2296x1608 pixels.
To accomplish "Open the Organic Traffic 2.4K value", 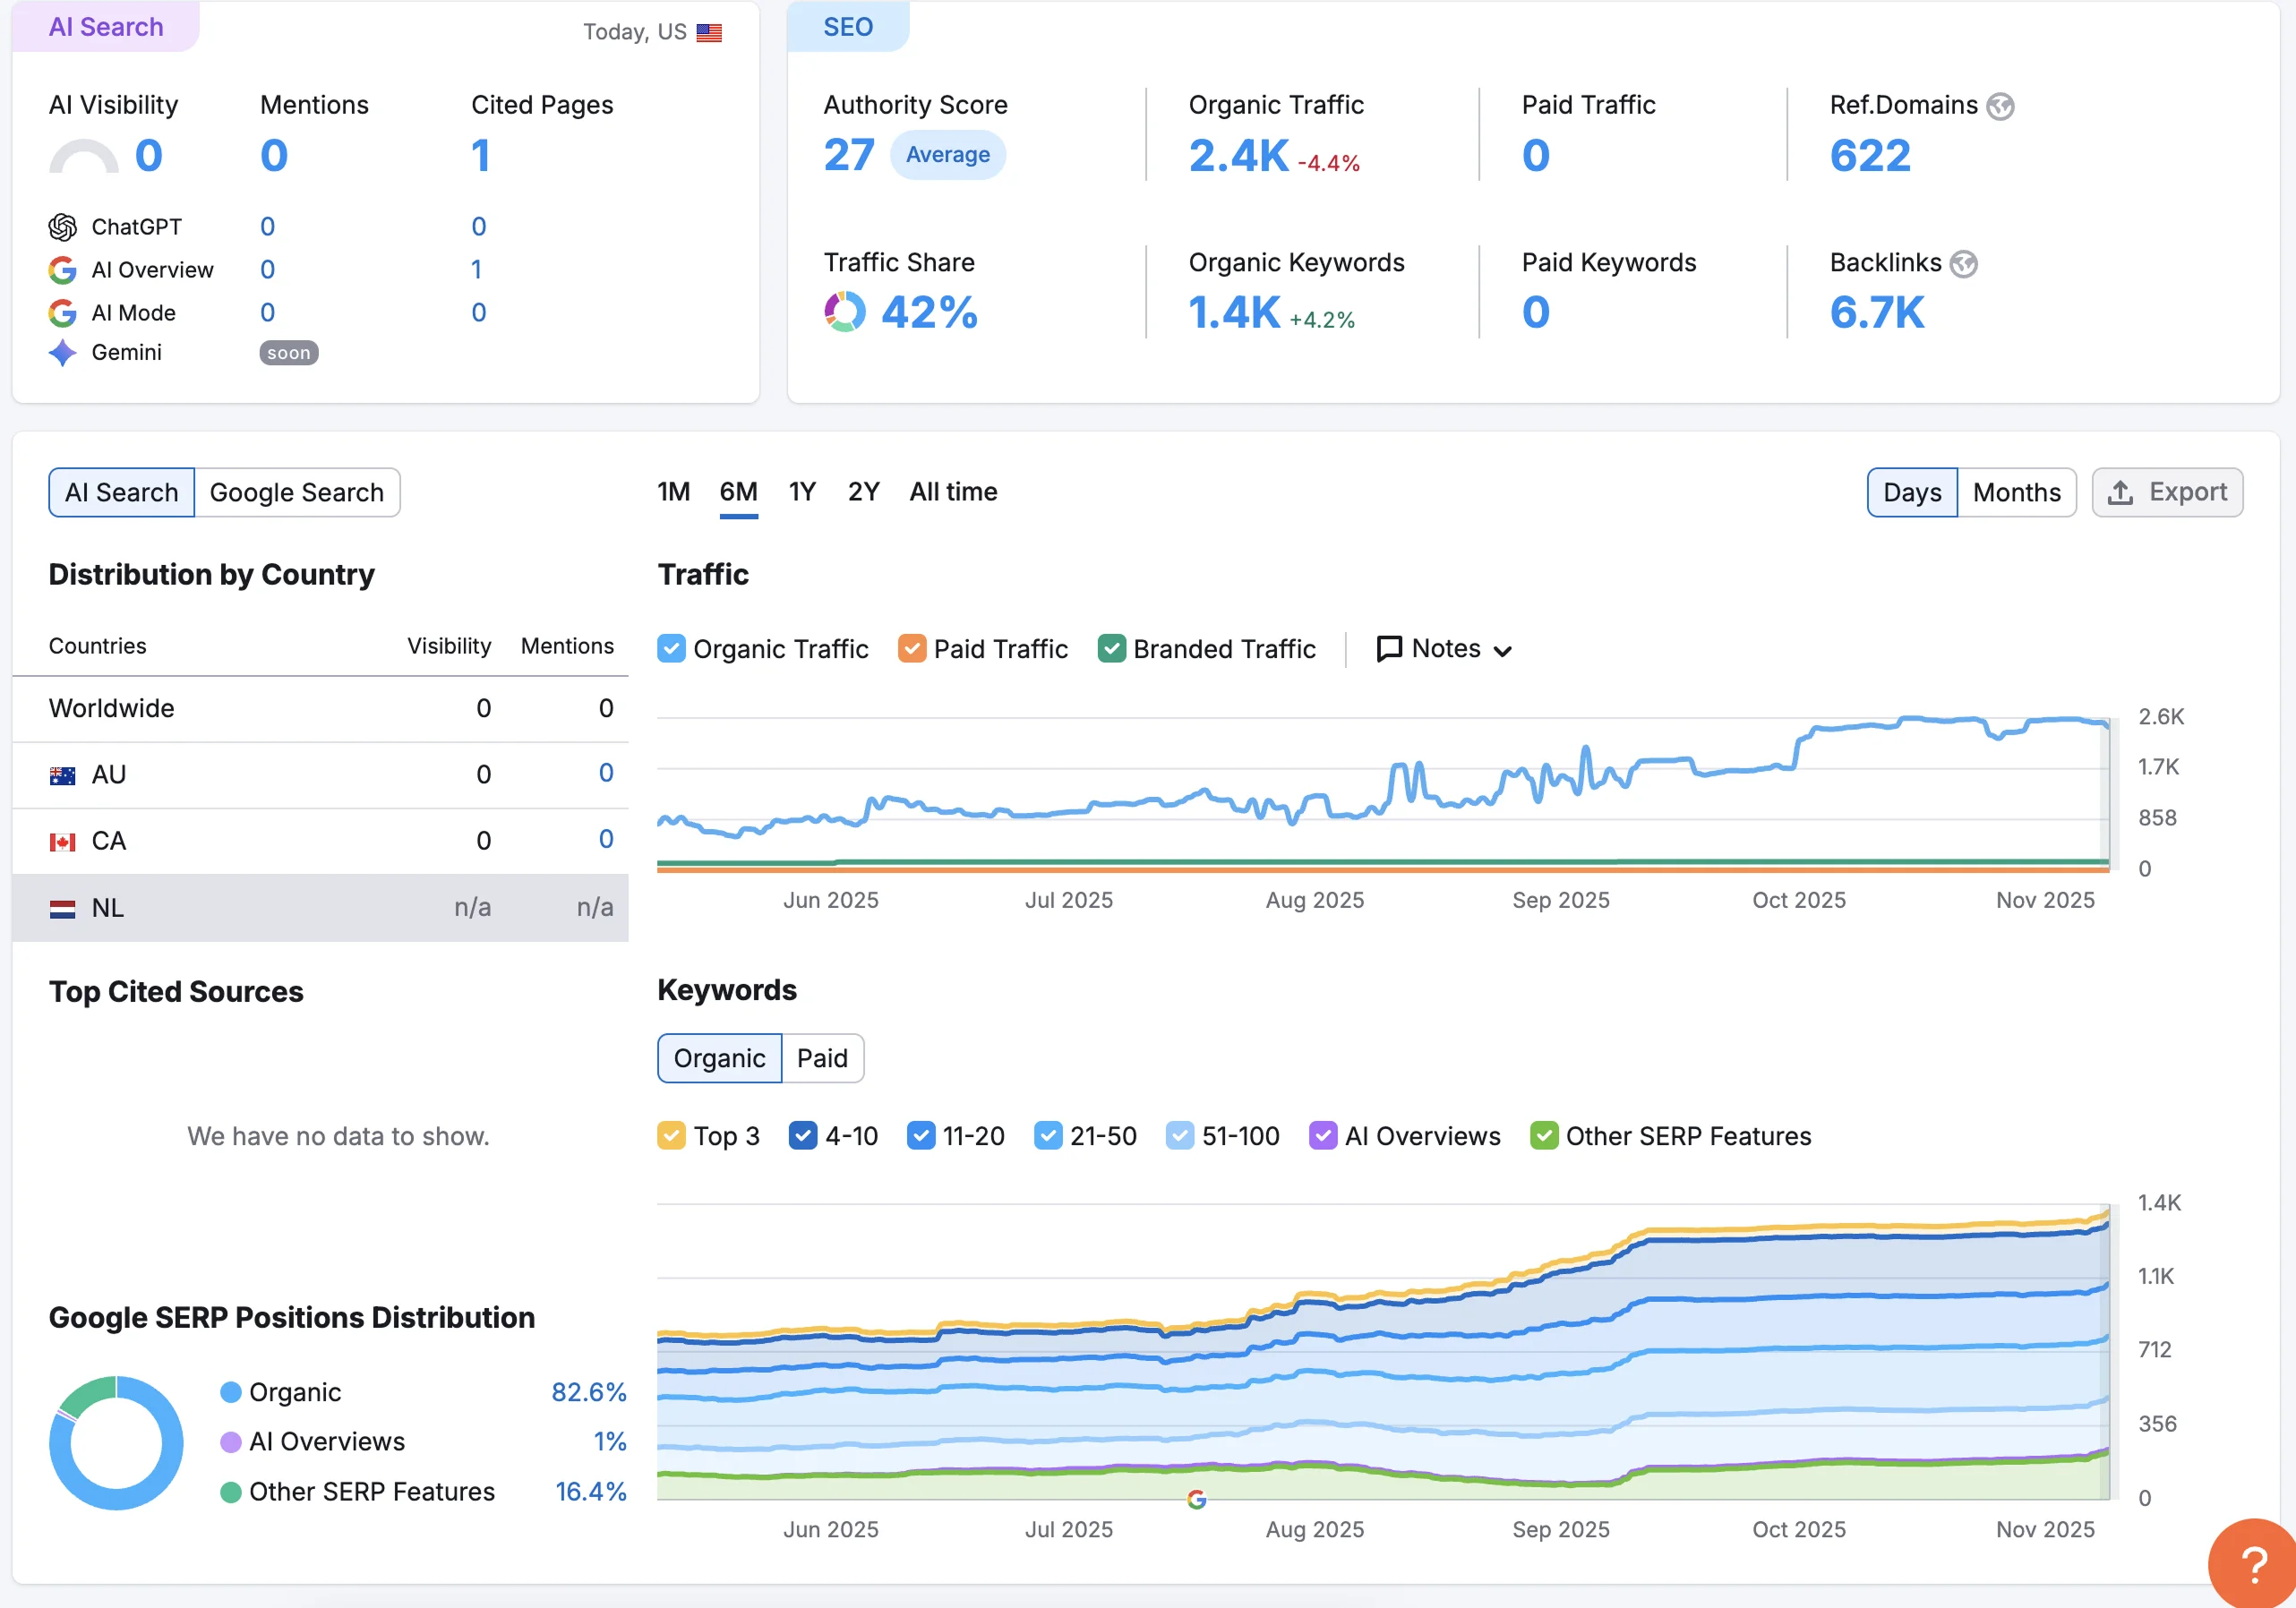I will (x=1238, y=156).
